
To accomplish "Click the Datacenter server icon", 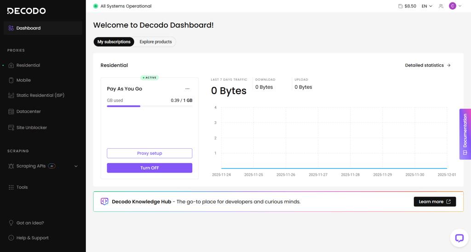I will click(x=11, y=112).
